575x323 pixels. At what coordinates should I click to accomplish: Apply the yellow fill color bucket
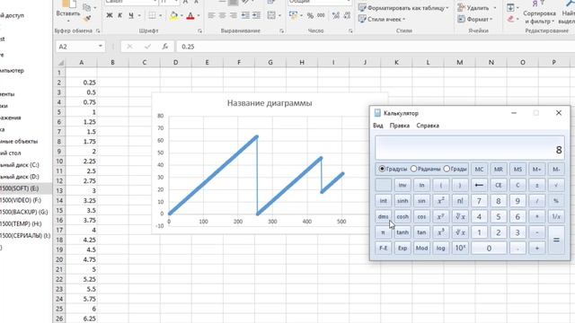pyautogui.click(x=173, y=15)
